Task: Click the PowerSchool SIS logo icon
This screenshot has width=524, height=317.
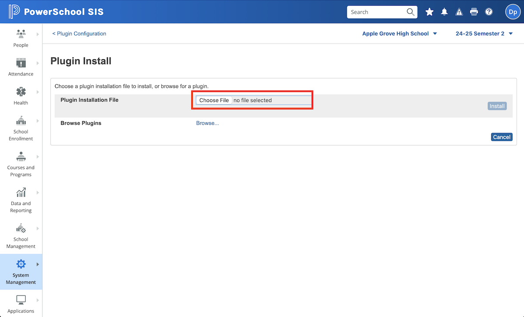Action: (x=14, y=12)
